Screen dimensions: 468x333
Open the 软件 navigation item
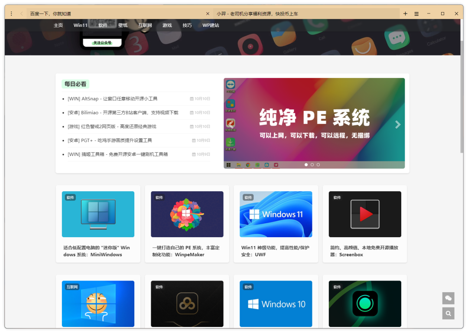pos(103,25)
